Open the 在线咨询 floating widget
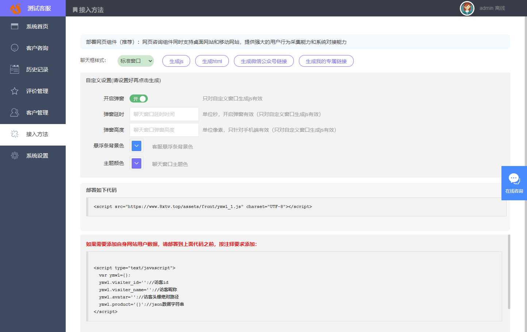The image size is (527, 332). click(x=514, y=183)
